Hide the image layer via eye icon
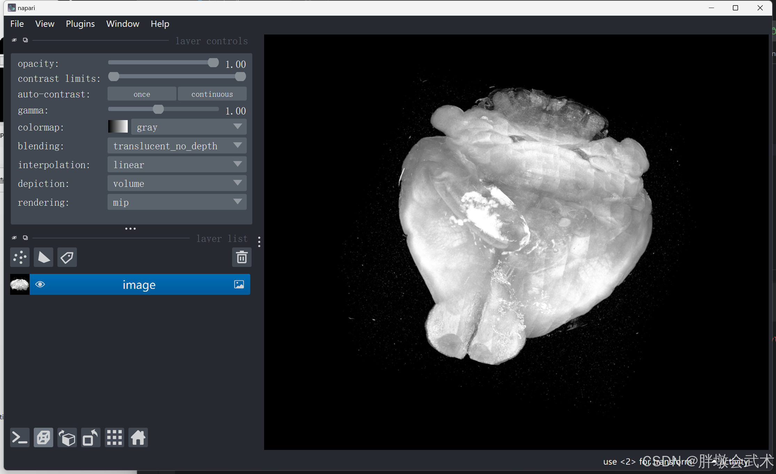 40,284
